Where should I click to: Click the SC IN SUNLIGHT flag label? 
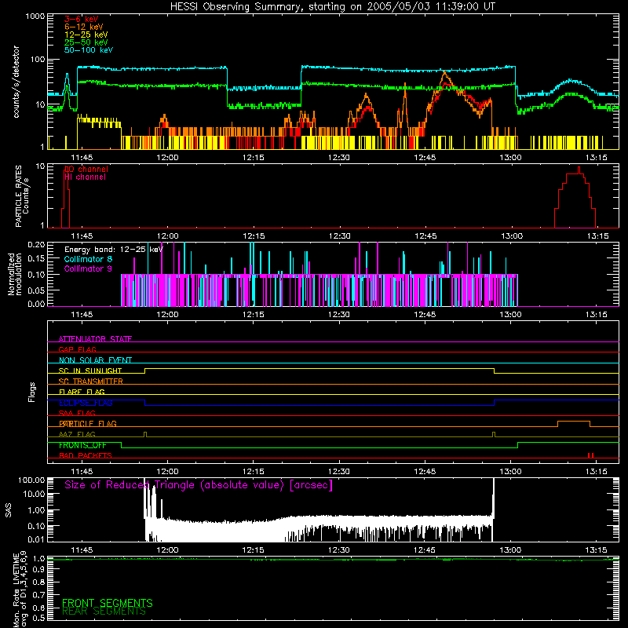[90, 371]
